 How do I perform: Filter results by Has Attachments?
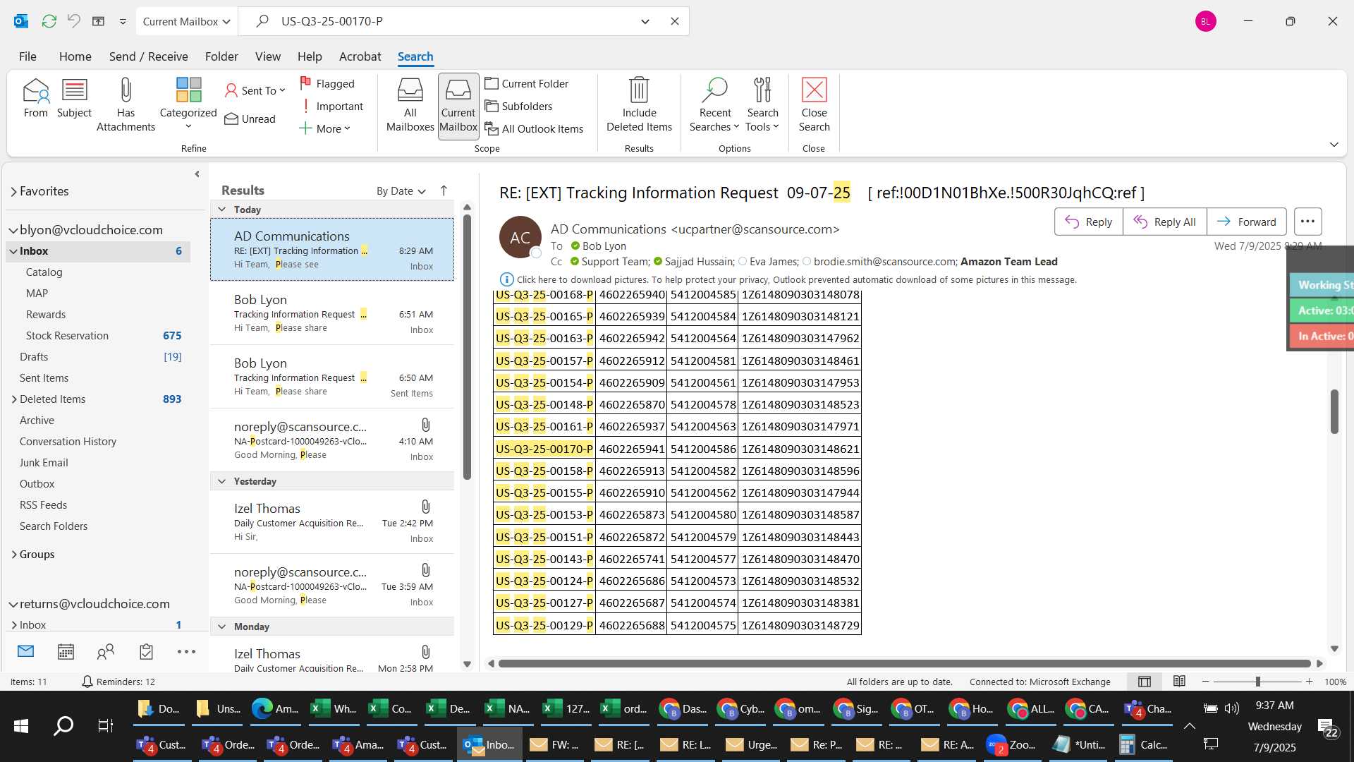coord(126,105)
